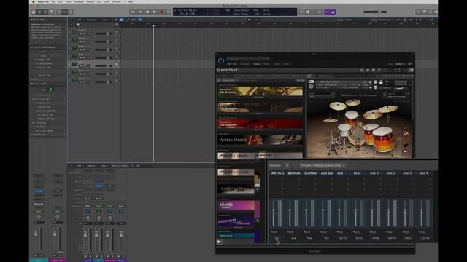Open the Editors scissors icon
Screen dimensions: 467x262
point(71,12)
